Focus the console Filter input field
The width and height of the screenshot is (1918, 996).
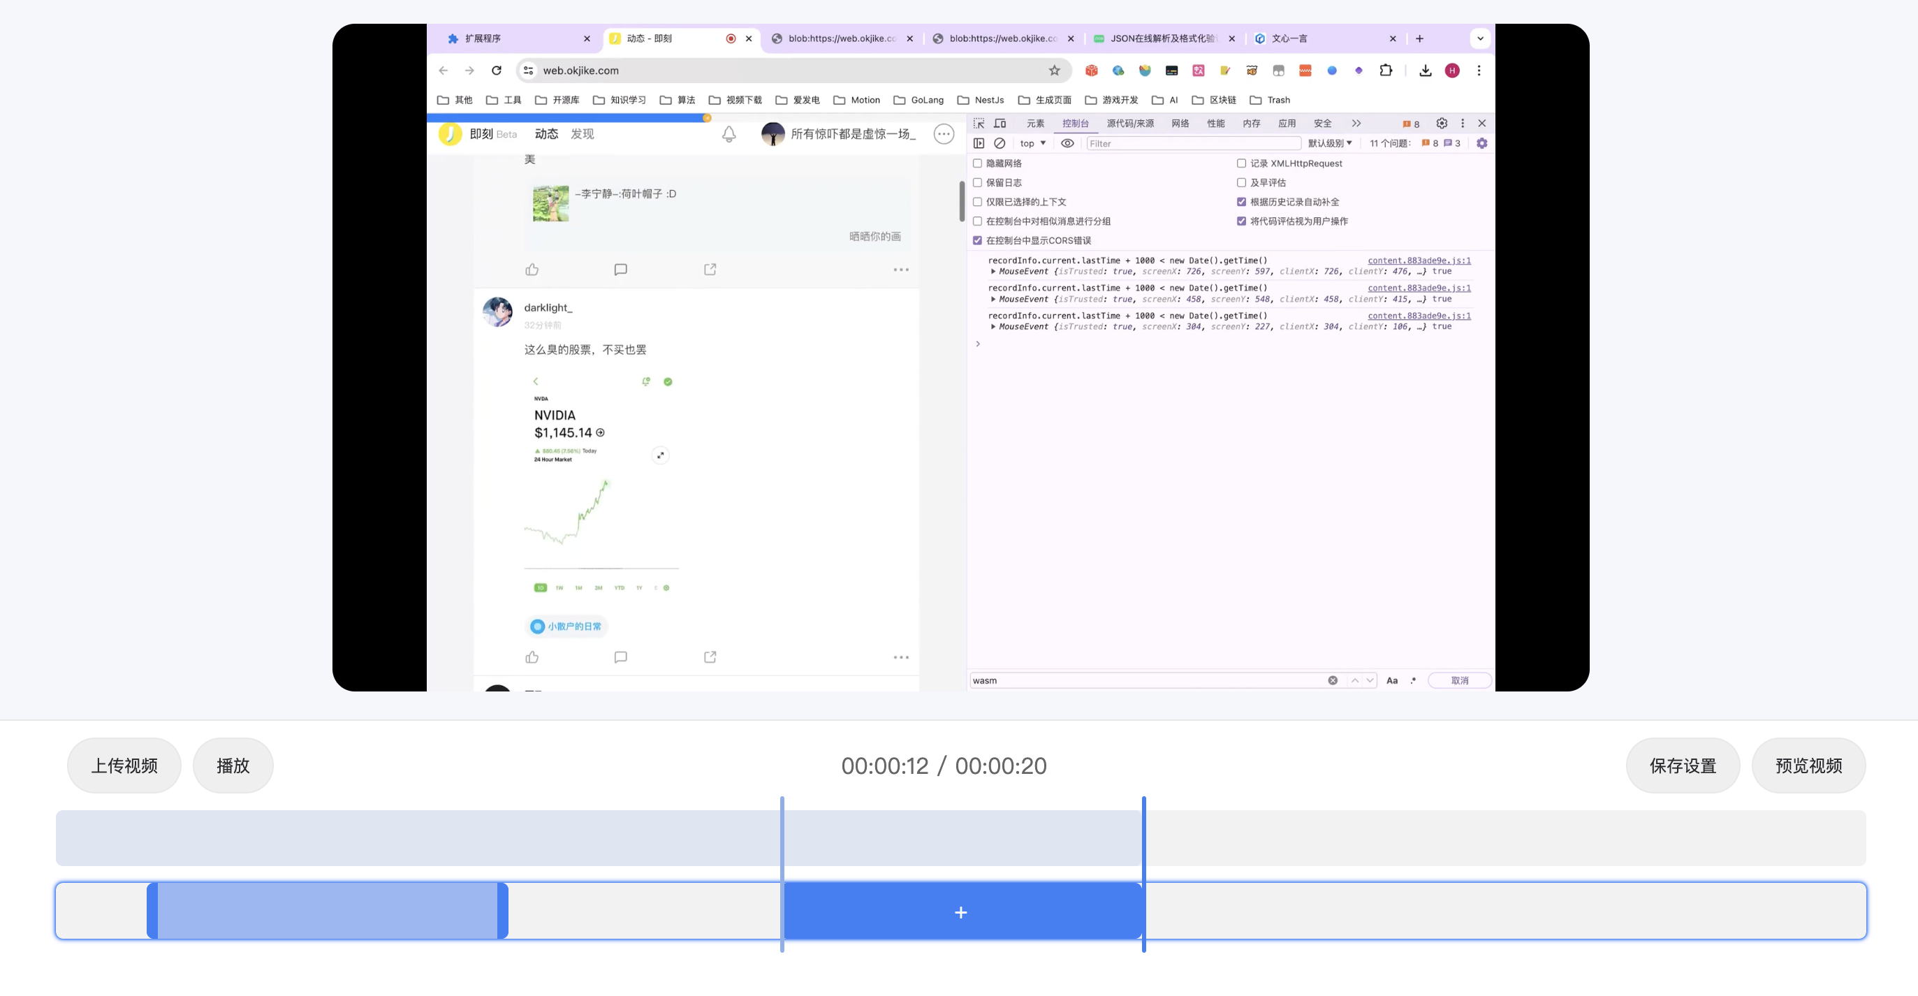[x=1193, y=144]
